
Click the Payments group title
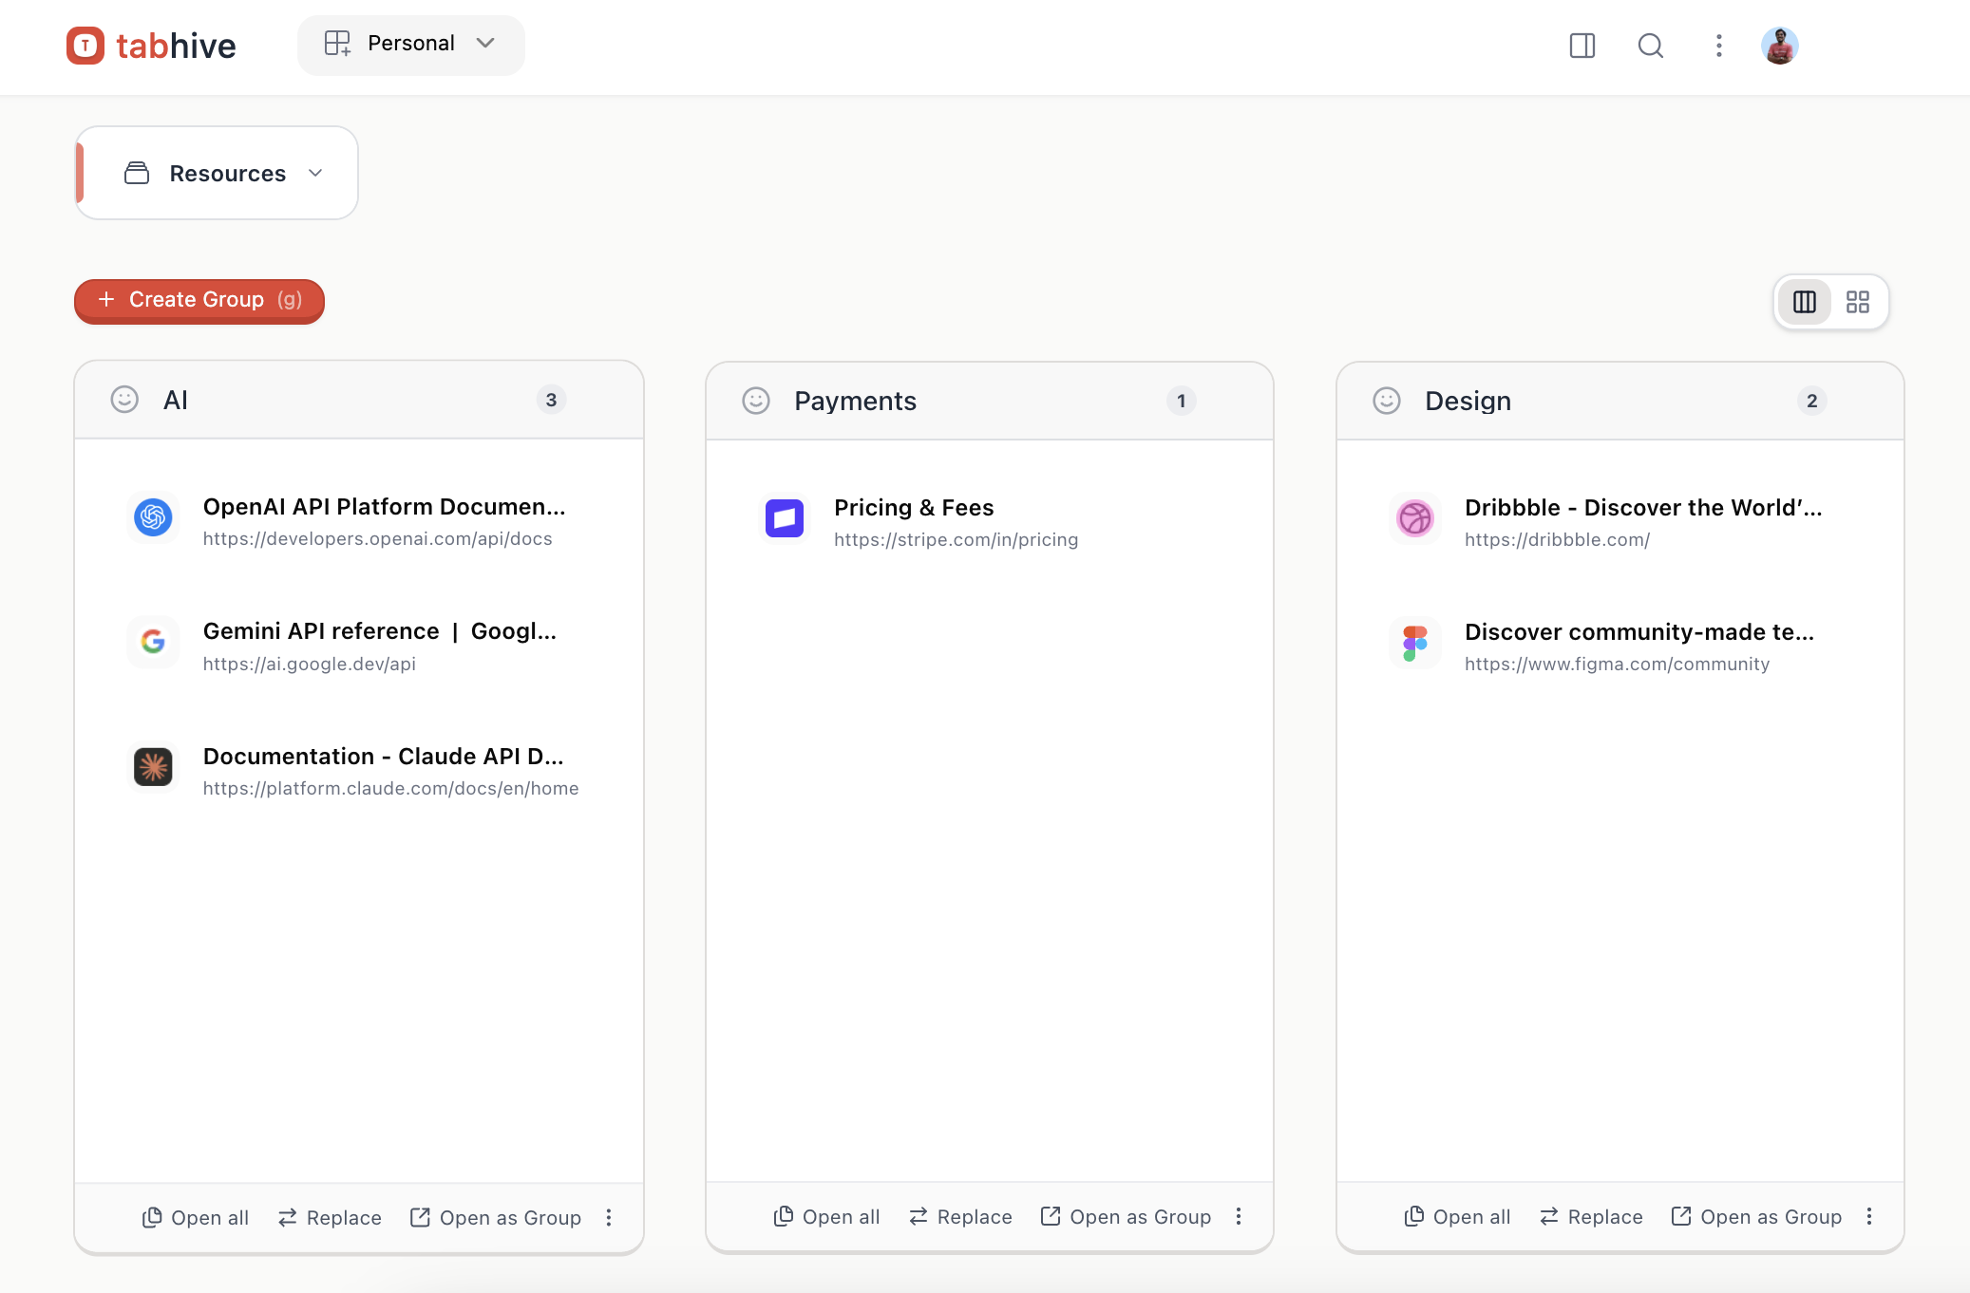click(856, 401)
